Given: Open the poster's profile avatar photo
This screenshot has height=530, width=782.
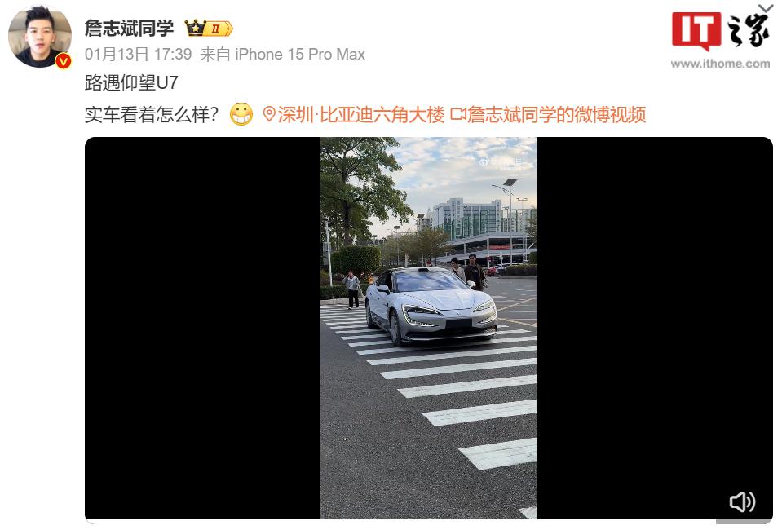Looking at the screenshot, I should click(x=40, y=37).
